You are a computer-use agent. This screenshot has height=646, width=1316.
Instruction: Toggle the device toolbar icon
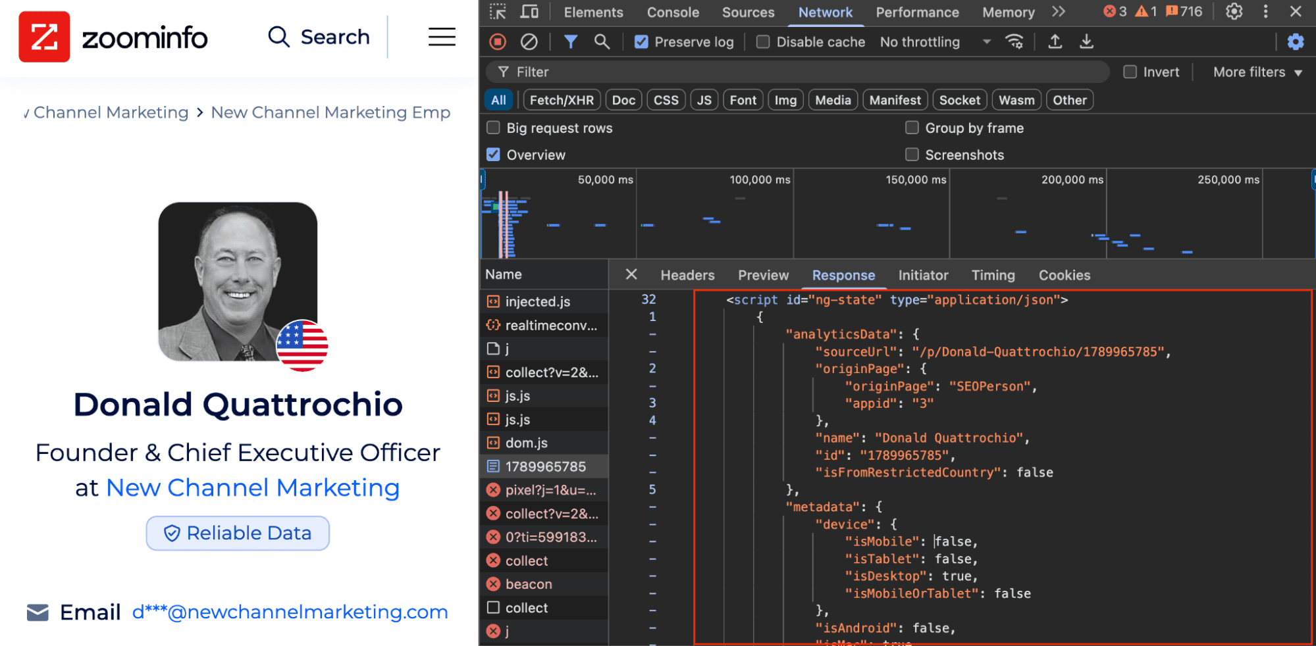tap(529, 12)
